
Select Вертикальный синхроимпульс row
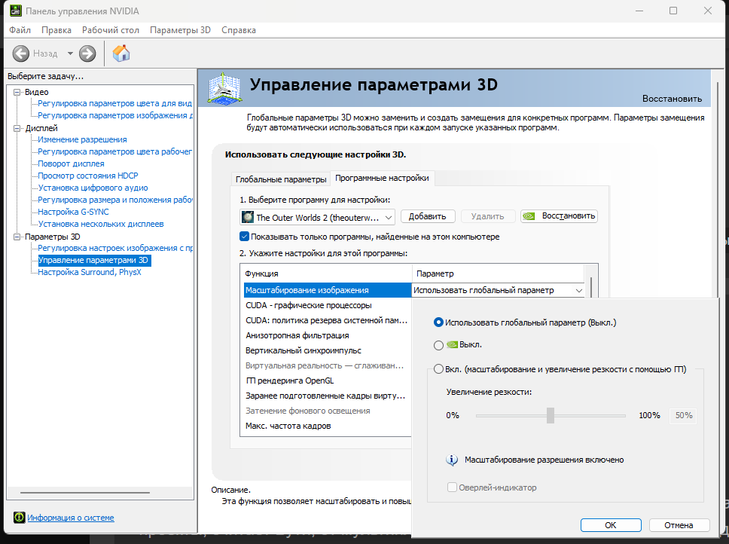point(328,350)
